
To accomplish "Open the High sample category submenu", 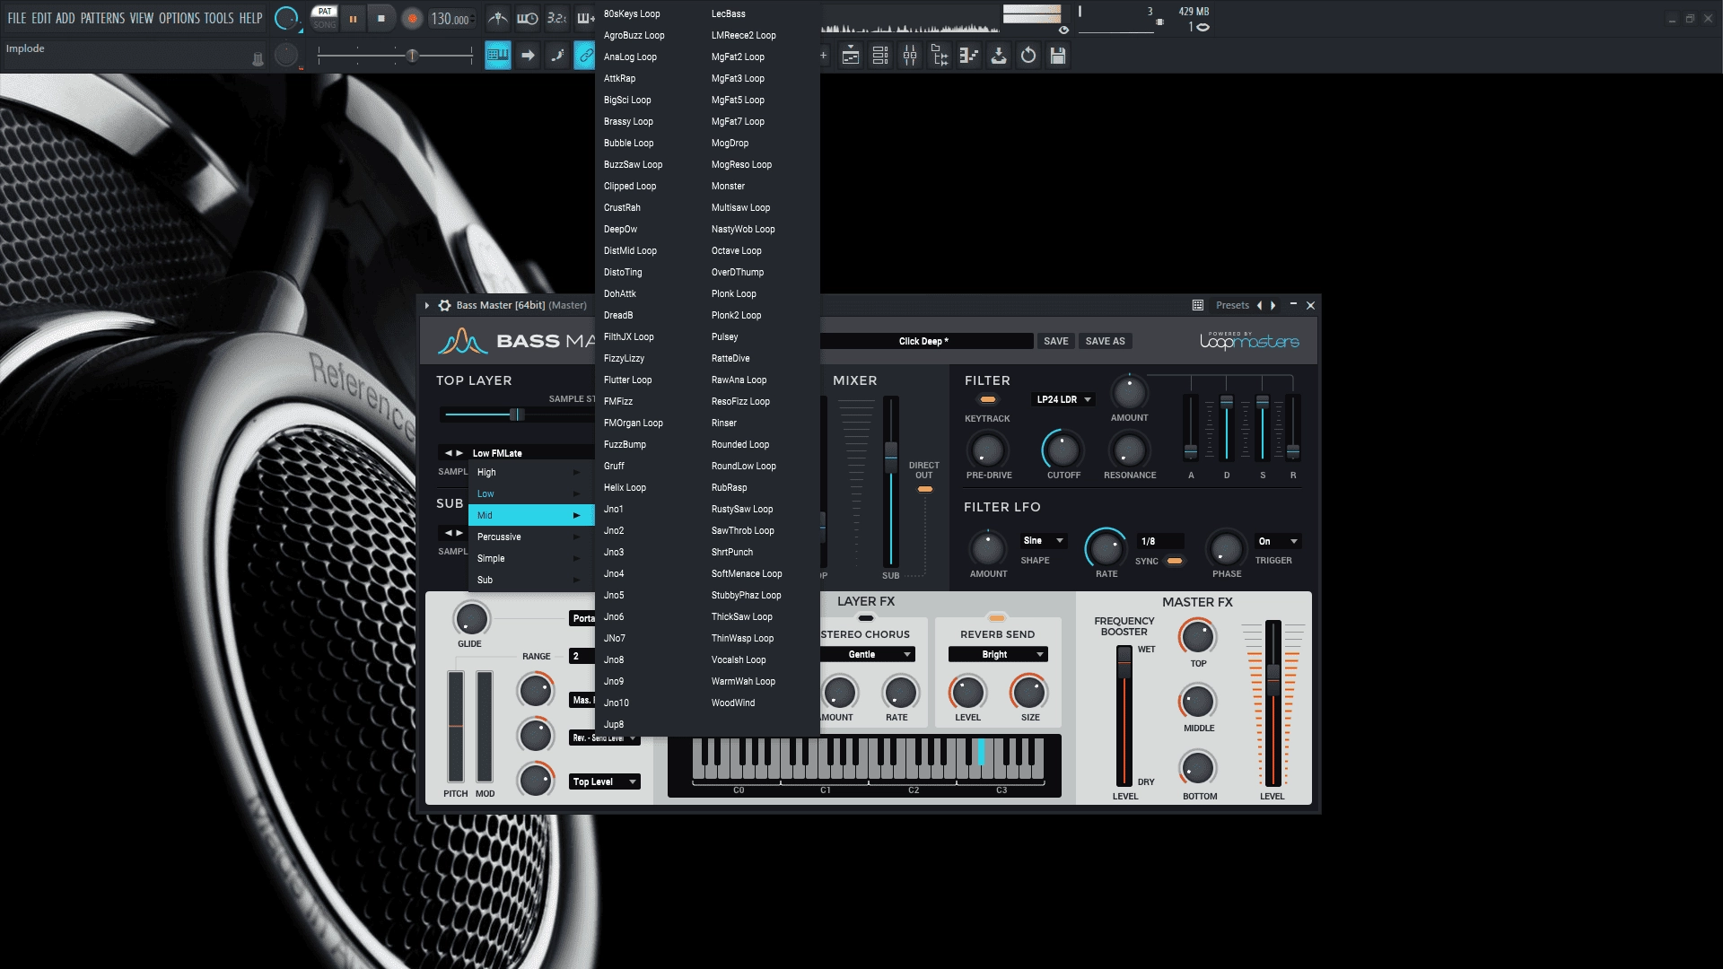I will click(531, 472).
